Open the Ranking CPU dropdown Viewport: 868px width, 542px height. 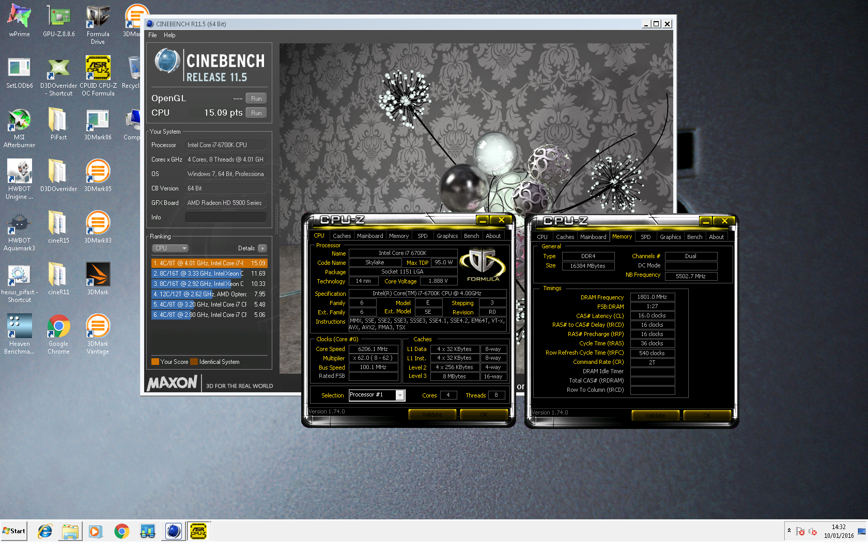[171, 248]
